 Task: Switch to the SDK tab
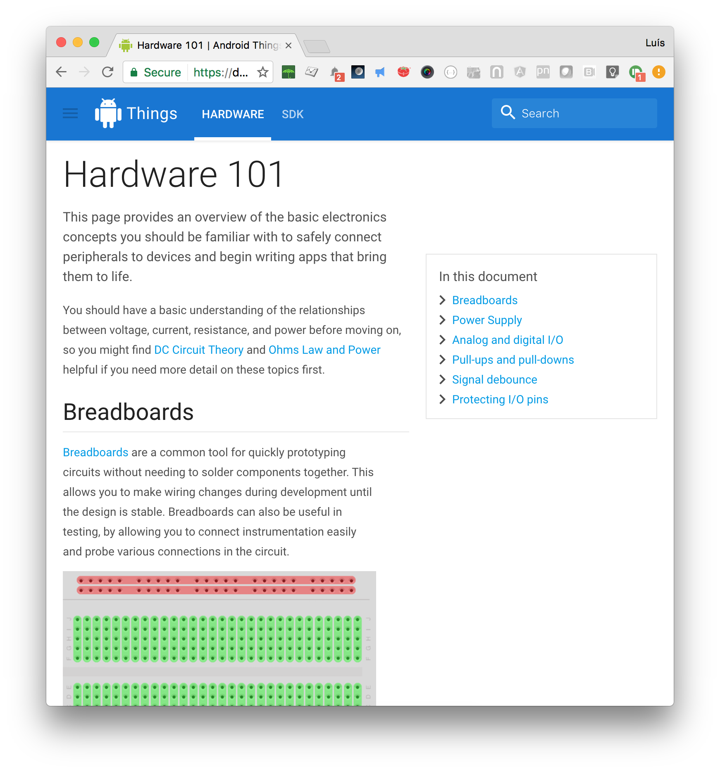(x=292, y=114)
